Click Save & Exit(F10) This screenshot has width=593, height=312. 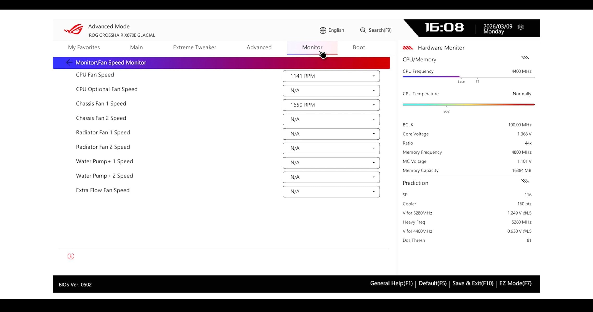pyautogui.click(x=473, y=283)
